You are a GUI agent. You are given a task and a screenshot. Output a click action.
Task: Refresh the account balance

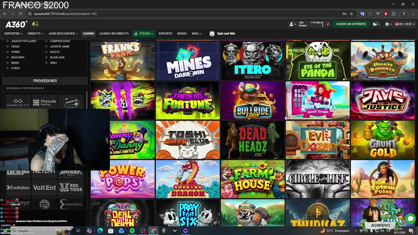coord(328,24)
